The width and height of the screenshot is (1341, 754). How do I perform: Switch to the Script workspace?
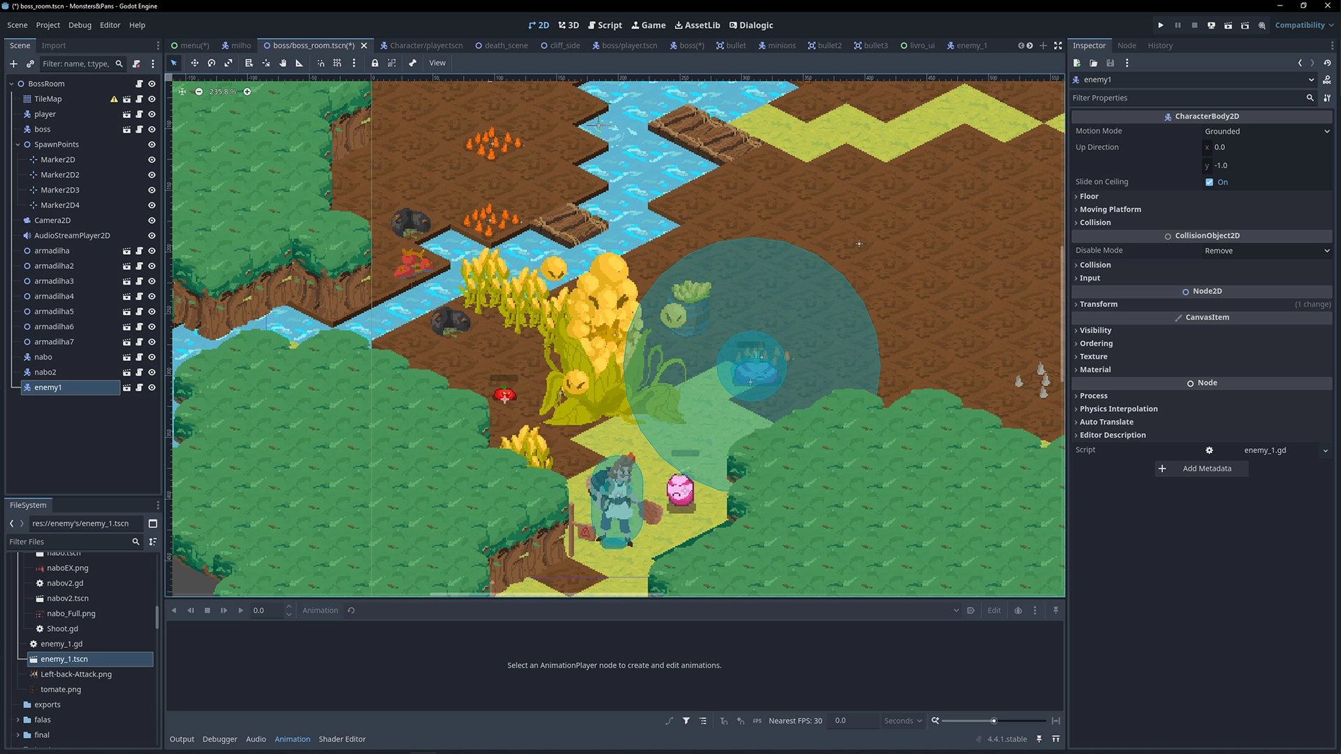tap(605, 25)
